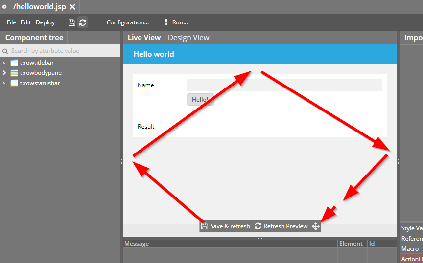The image size is (423, 263).
Task: Close the /helloworld.jsp tab
Action: [x=72, y=7]
